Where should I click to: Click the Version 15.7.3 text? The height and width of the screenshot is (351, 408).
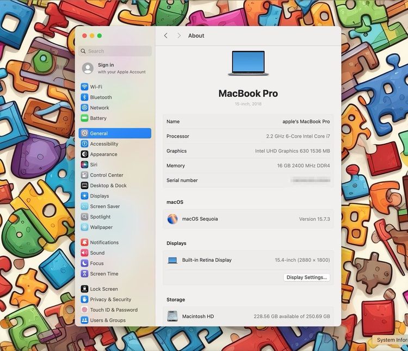coord(314,219)
